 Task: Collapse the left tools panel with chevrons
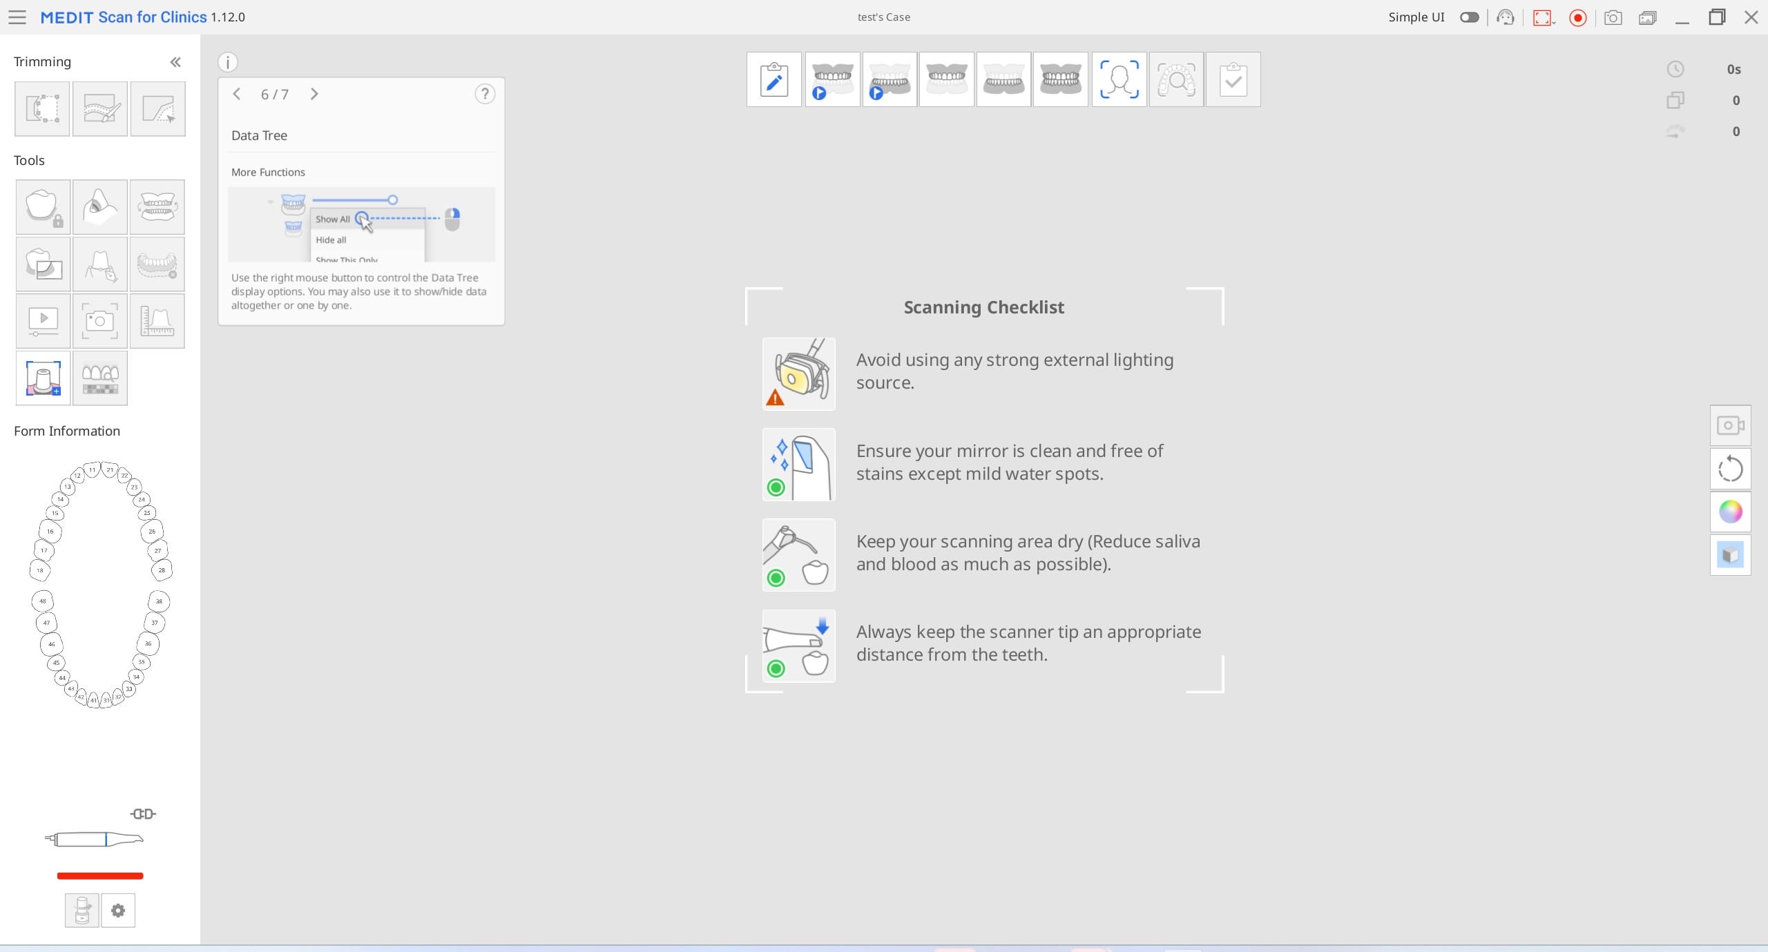(175, 62)
